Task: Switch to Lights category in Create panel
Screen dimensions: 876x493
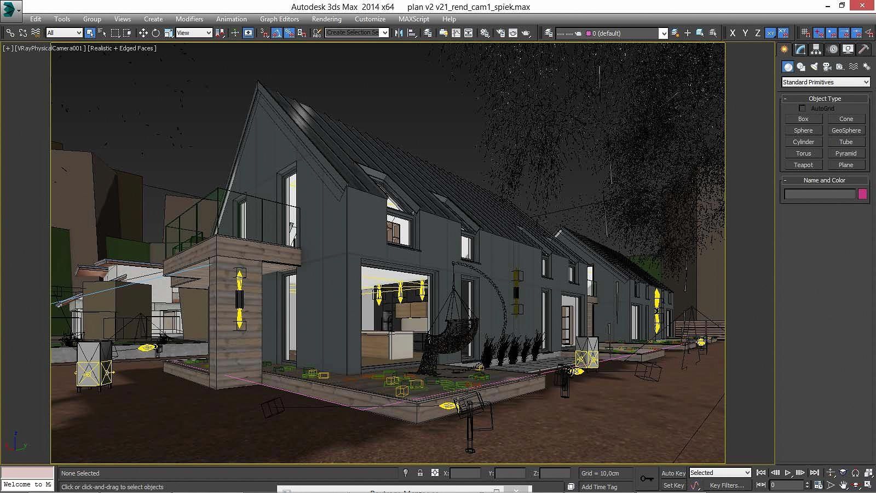Action: pos(814,67)
